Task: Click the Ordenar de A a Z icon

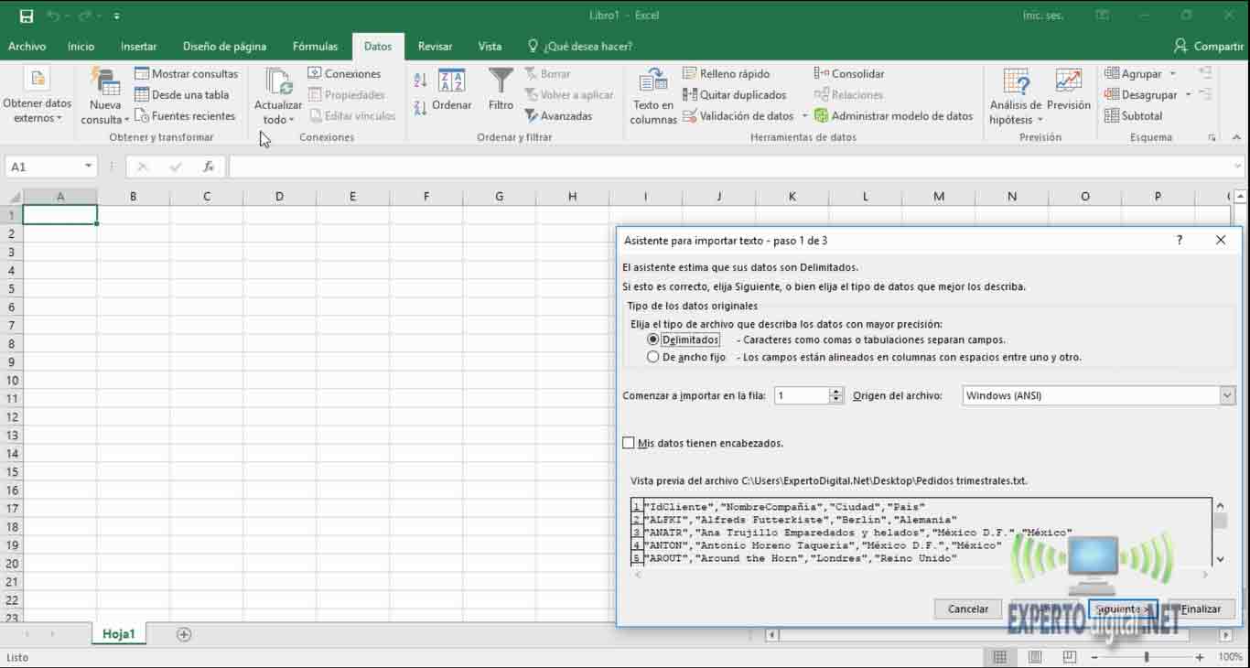Action: tap(419, 81)
